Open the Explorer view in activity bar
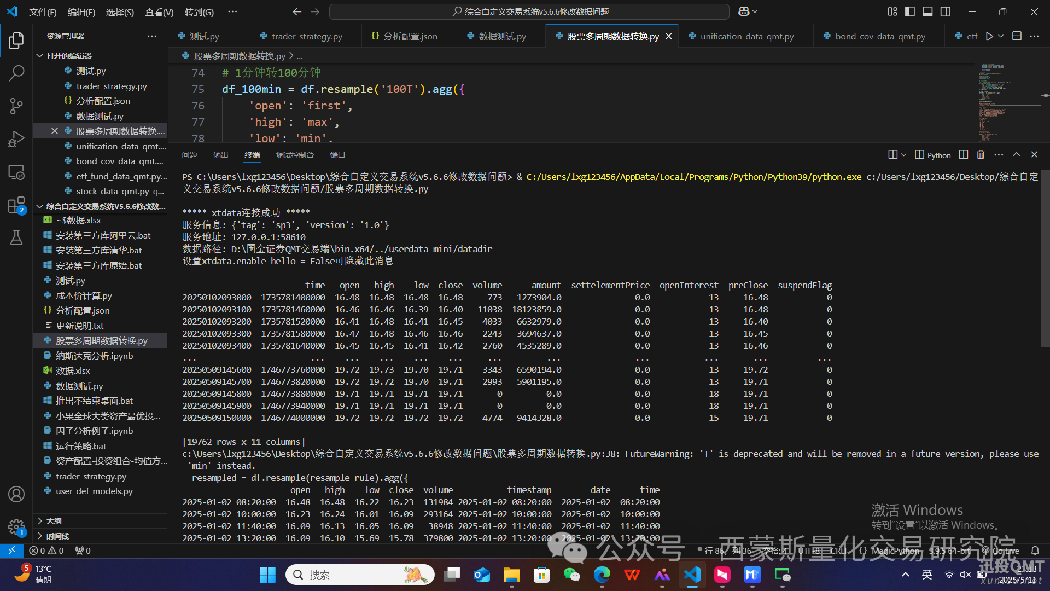1050x591 pixels. 16,40
